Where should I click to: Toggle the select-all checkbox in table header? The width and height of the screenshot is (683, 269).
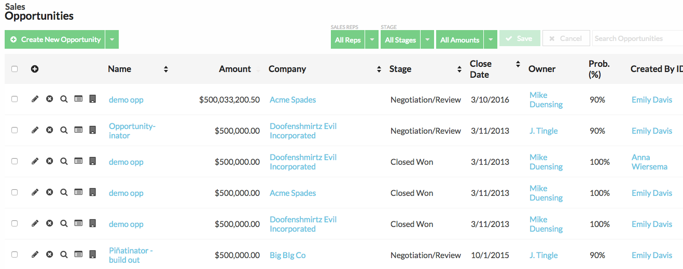15,69
